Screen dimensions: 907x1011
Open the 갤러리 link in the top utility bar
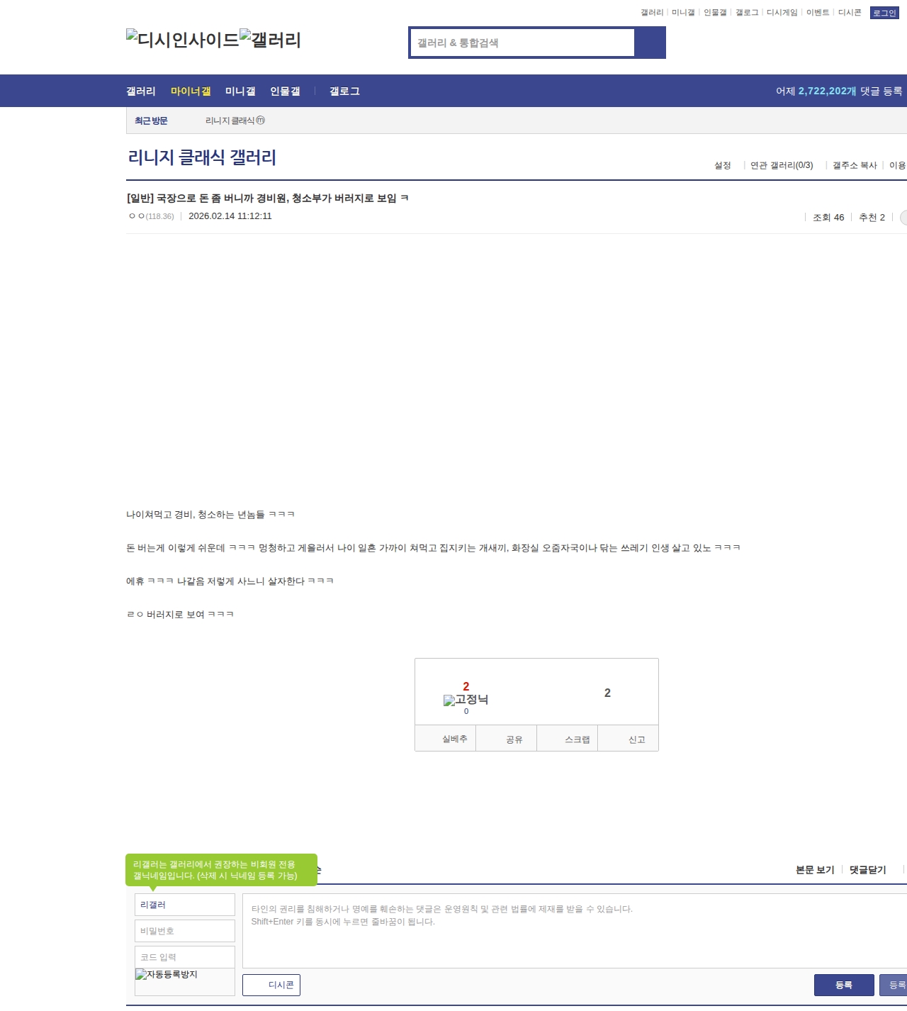pos(652,13)
